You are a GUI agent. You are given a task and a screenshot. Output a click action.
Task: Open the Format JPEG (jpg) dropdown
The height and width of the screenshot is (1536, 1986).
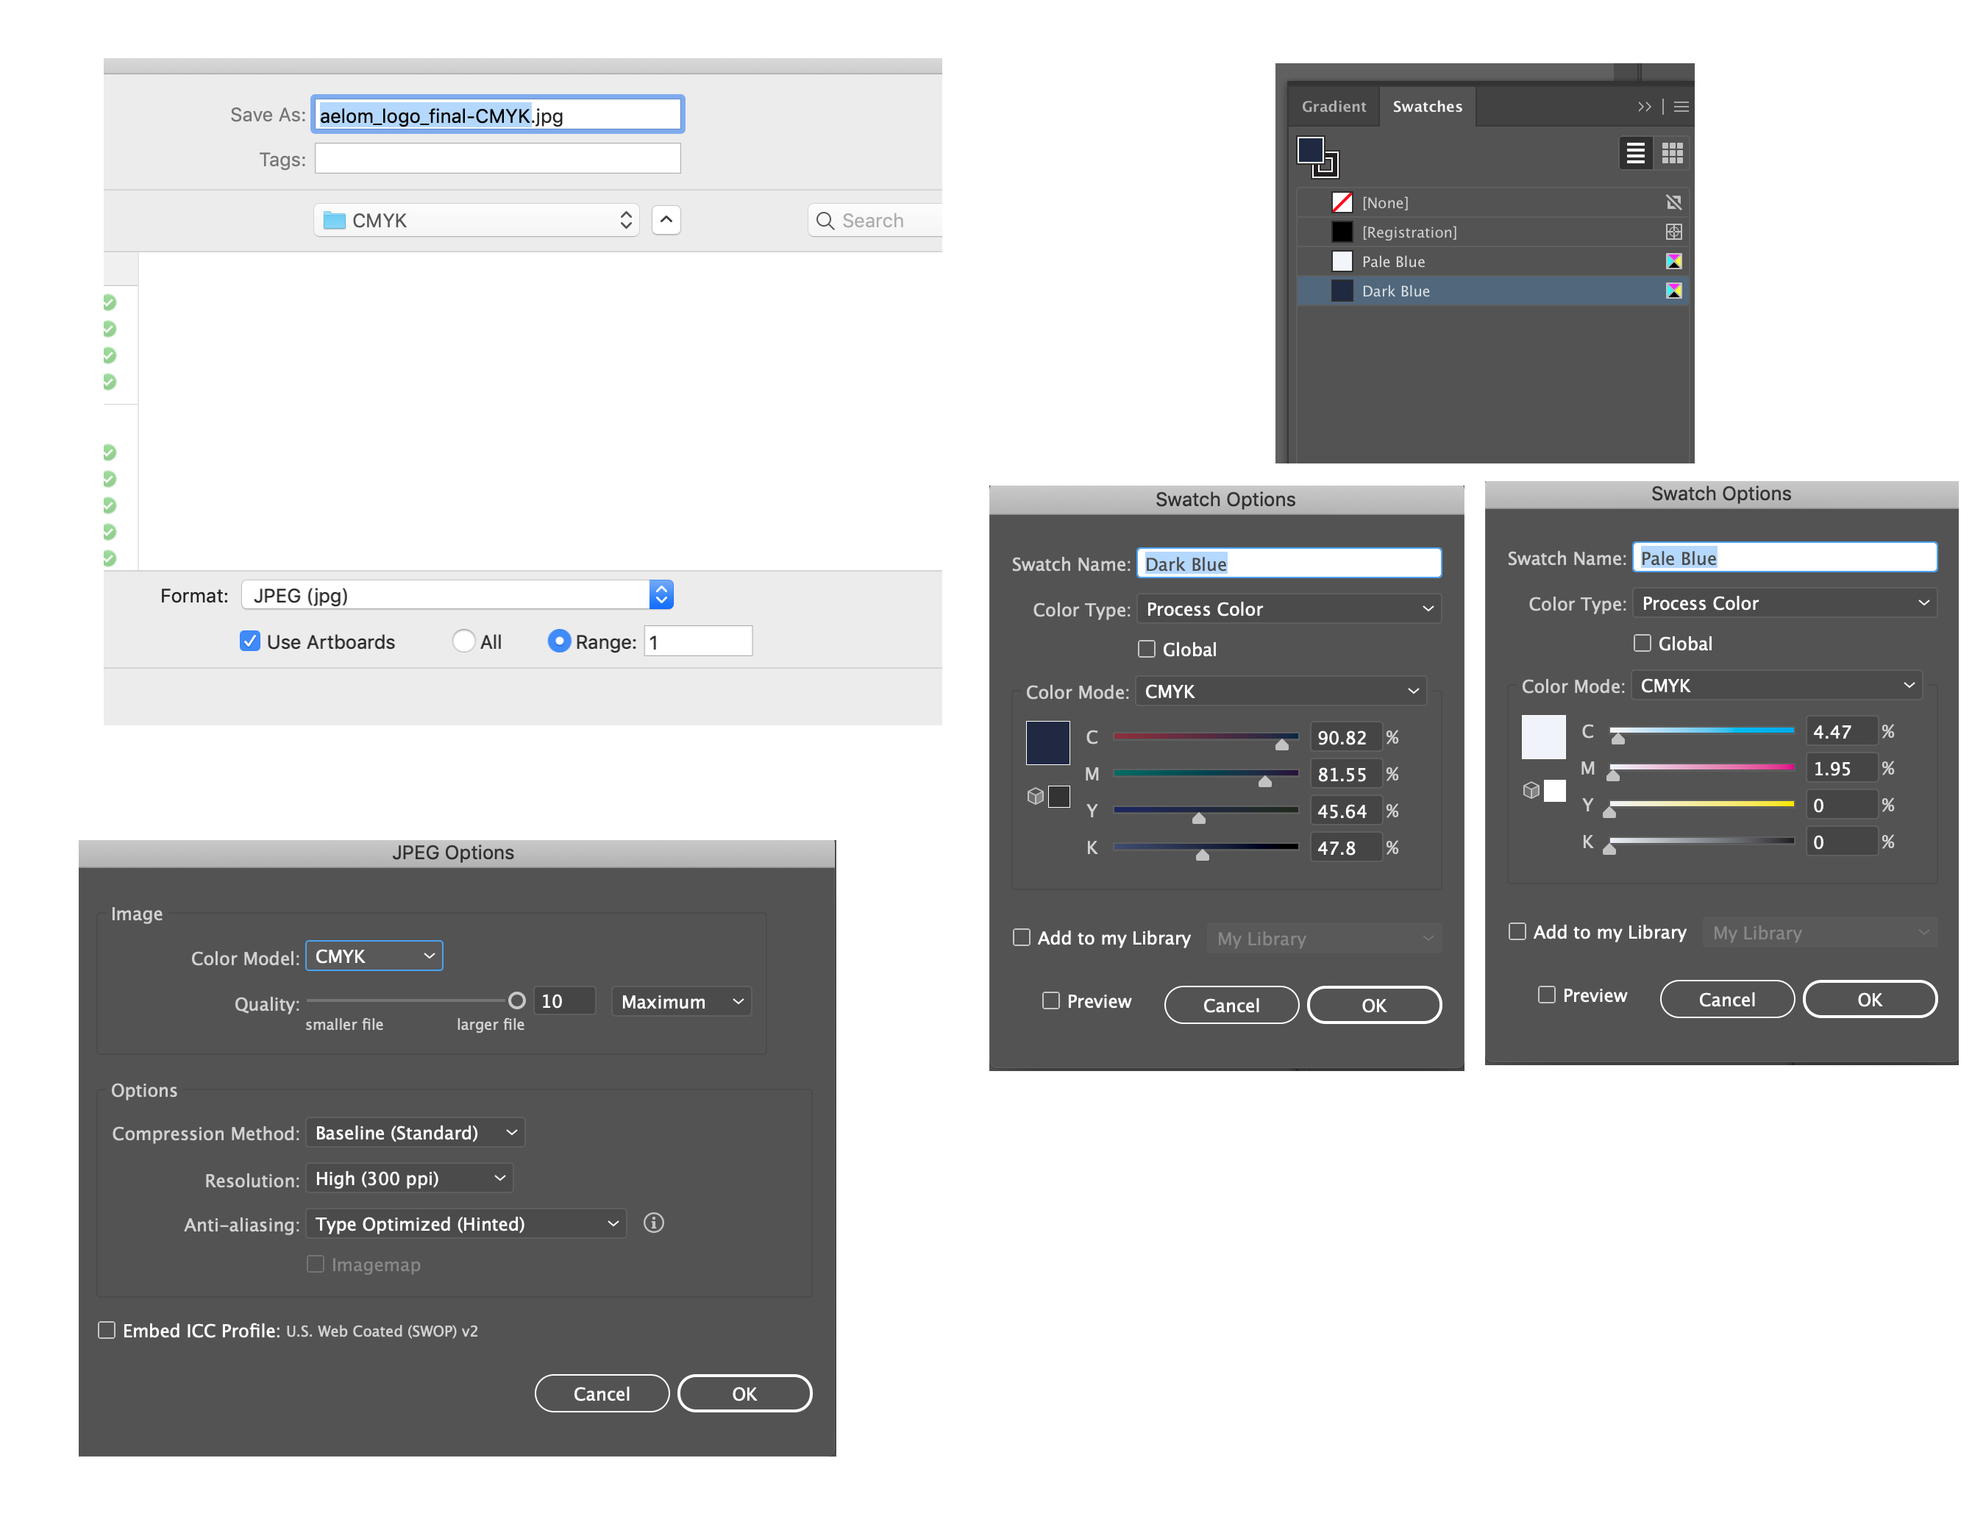[457, 594]
